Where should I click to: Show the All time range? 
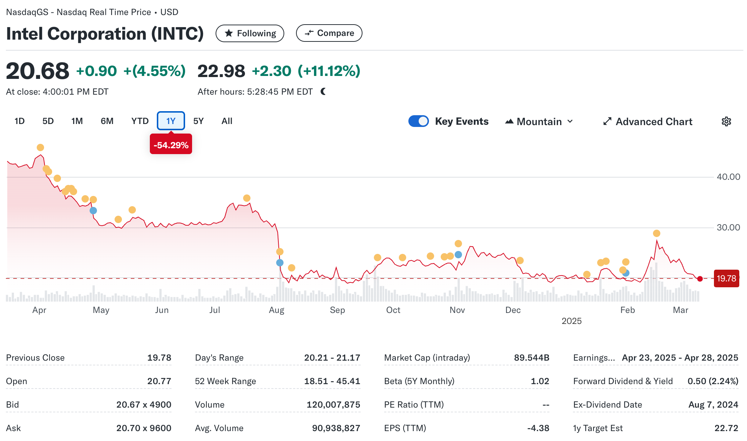coord(227,121)
